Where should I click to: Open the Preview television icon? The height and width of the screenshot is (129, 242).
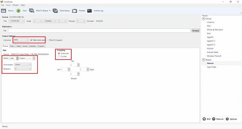click(75, 11)
